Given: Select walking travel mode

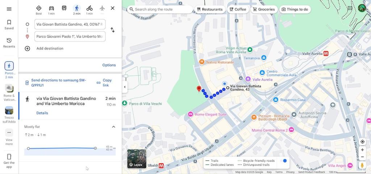Looking at the screenshot, I should pos(76,8).
